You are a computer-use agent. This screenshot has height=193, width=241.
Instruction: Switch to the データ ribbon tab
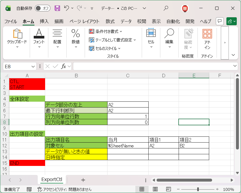click(126, 22)
